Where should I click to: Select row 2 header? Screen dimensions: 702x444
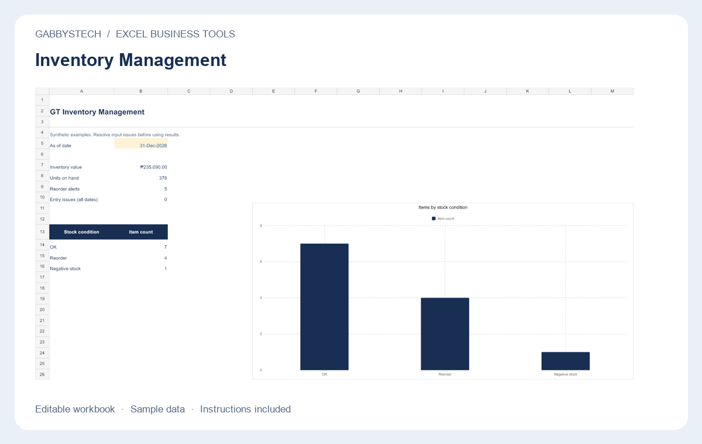tap(42, 111)
